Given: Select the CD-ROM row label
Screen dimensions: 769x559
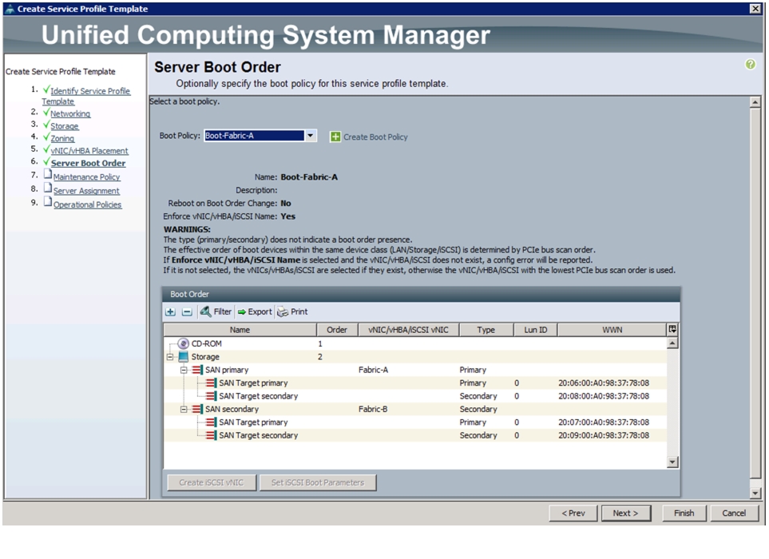Looking at the screenshot, I should [207, 343].
